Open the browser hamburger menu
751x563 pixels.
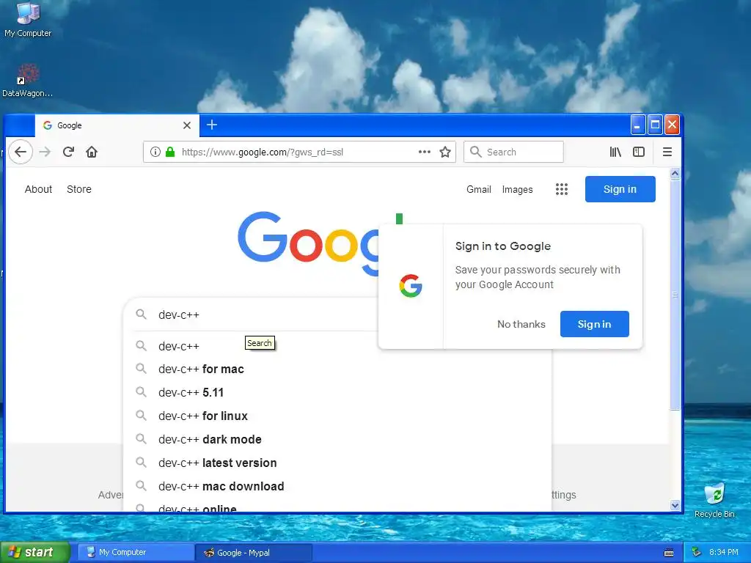tap(667, 152)
